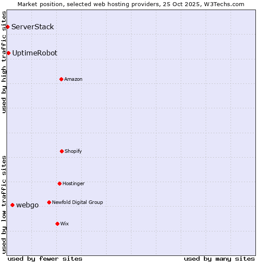Viewport: 262px width, 262px height.
Task: Select the Hostinger label text
Action: click(x=73, y=183)
